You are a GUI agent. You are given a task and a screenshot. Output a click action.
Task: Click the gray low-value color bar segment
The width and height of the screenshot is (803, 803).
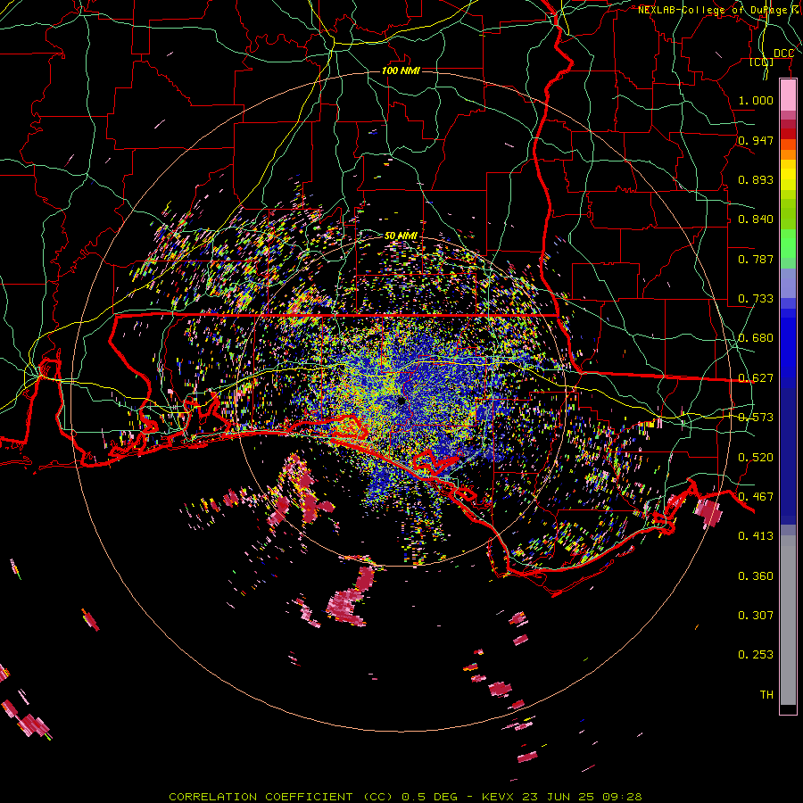(x=788, y=620)
